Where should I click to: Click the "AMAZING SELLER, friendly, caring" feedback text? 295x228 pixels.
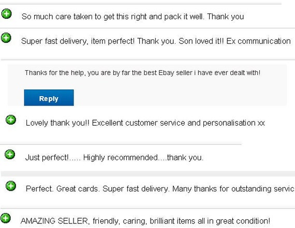tap(145, 221)
